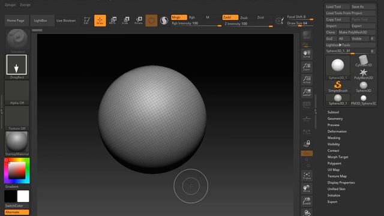Open the StartupMaterial sphere
Image resolution: width=384 pixels, height=216 pixels.
coord(17,143)
